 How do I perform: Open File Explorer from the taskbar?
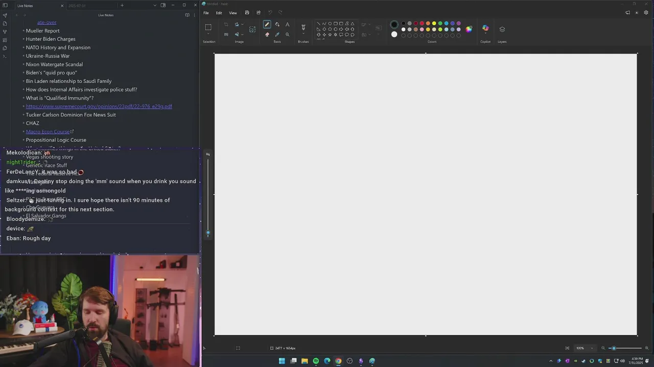305,361
